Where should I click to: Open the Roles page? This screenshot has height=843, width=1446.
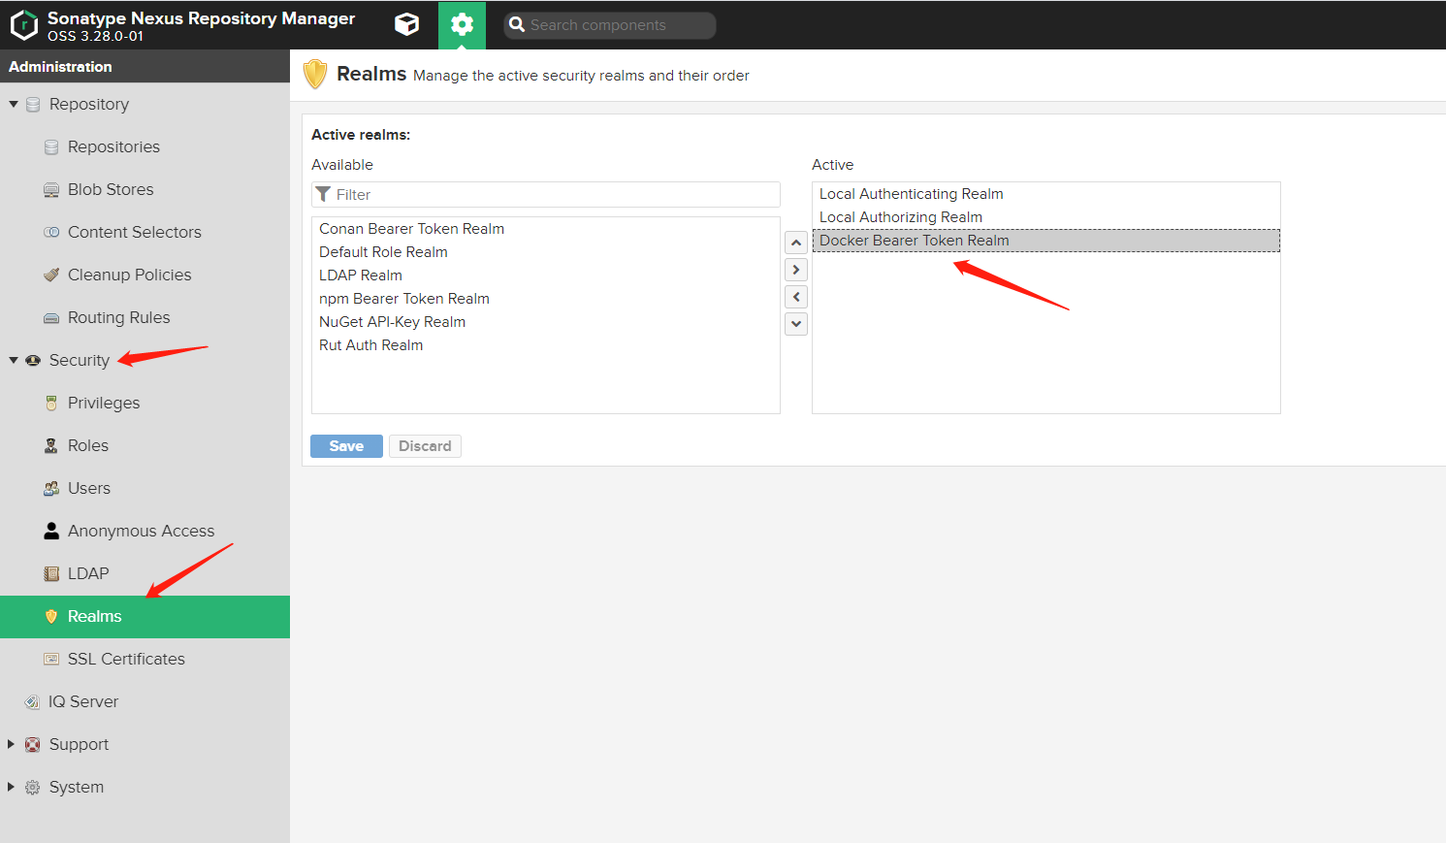[145, 445]
